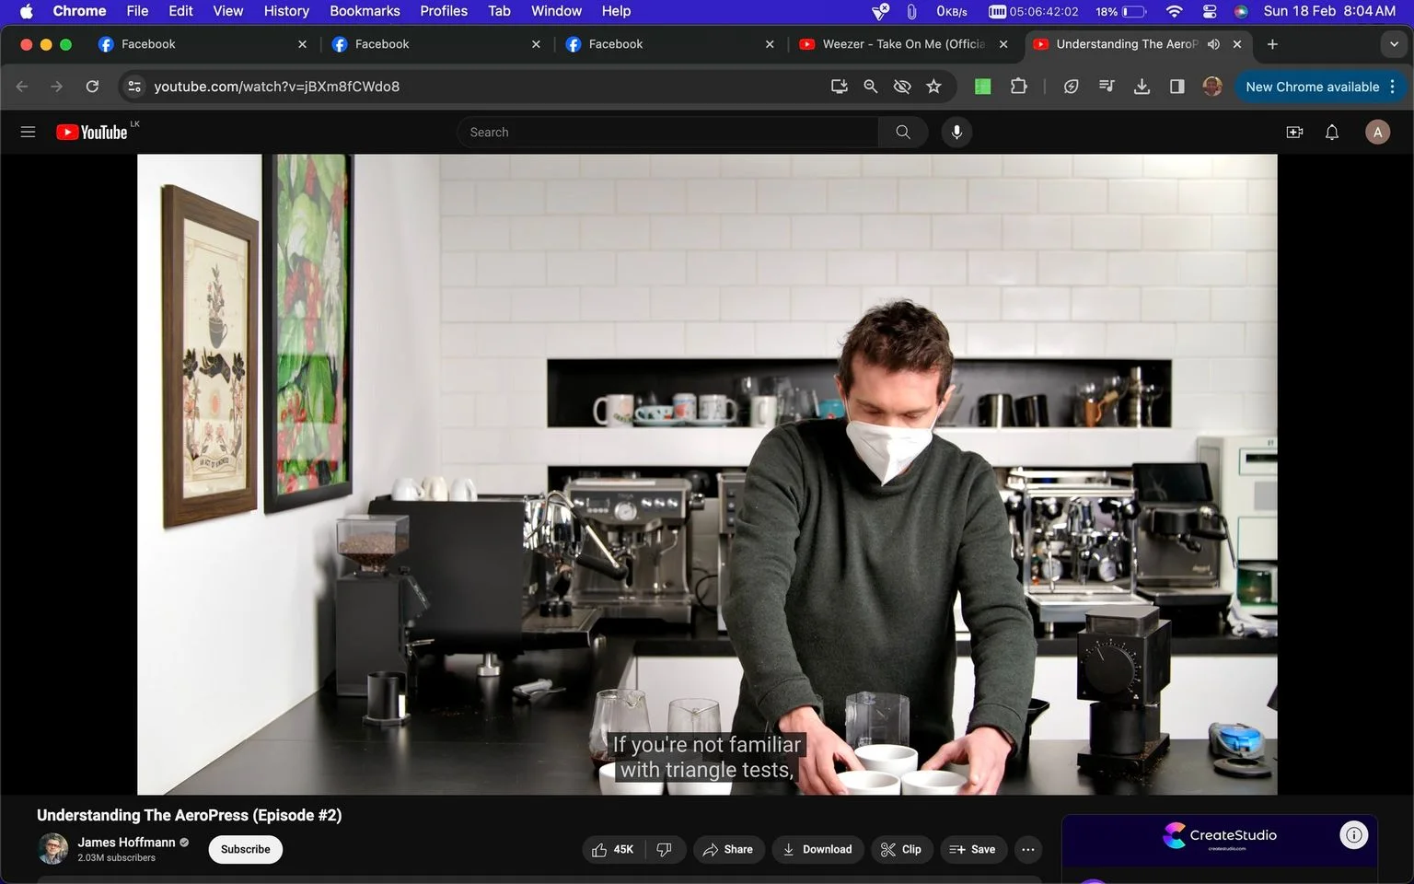Click the voice search microphone icon
The height and width of the screenshot is (884, 1414).
956,132
